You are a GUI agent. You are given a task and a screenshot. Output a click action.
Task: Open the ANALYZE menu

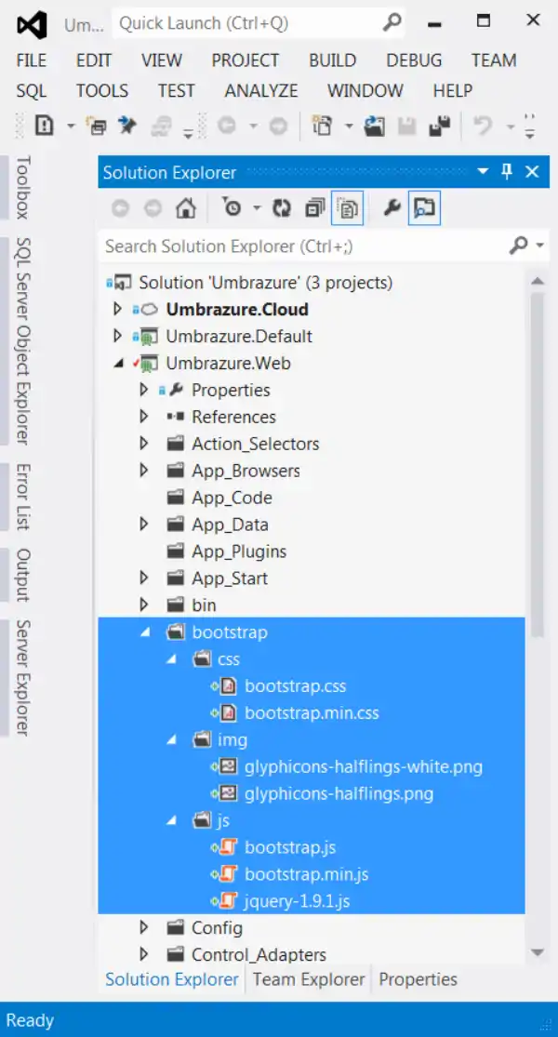click(261, 90)
